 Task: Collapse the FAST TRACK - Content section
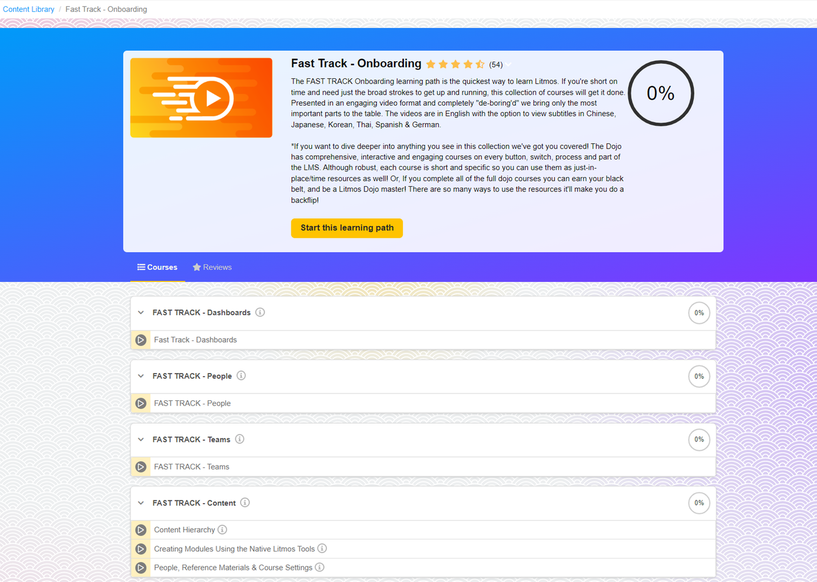click(x=141, y=503)
